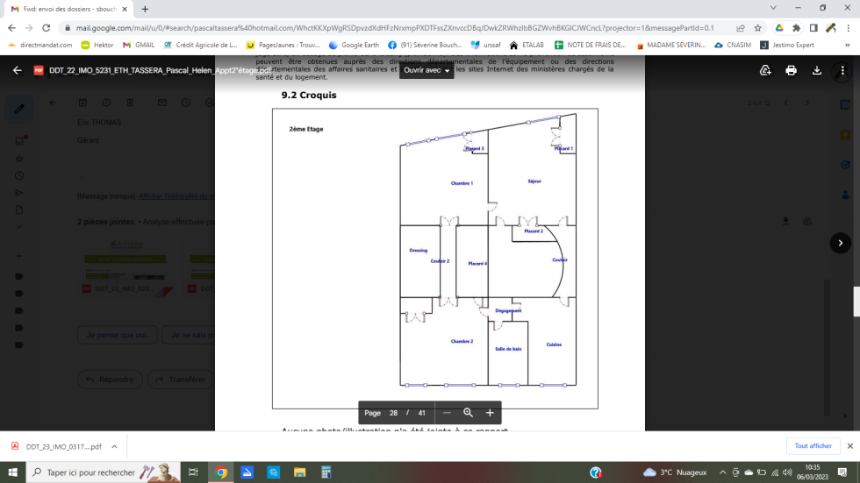860x483 pixels.
Task: Reload the current page
Action: 46,28
